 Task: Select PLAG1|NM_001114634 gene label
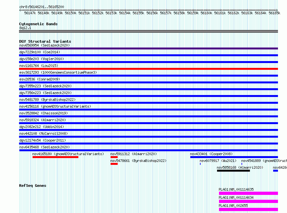(236, 197)
